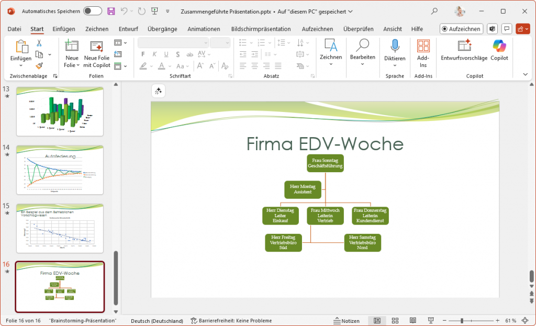The height and width of the screenshot is (326, 536).
Task: Click the Cut scissors icon
Action: (39, 43)
